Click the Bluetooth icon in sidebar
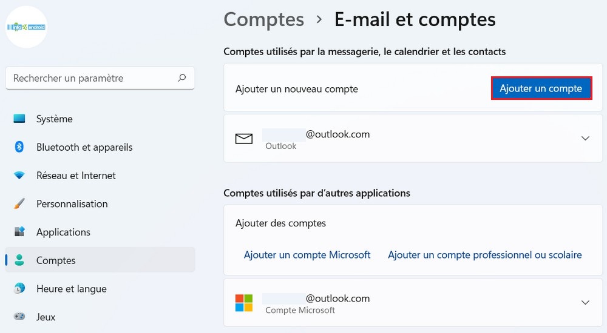Viewport: 607px width, 333px height. point(19,147)
